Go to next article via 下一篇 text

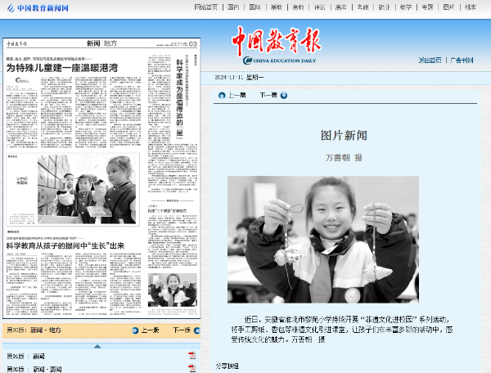tap(268, 95)
